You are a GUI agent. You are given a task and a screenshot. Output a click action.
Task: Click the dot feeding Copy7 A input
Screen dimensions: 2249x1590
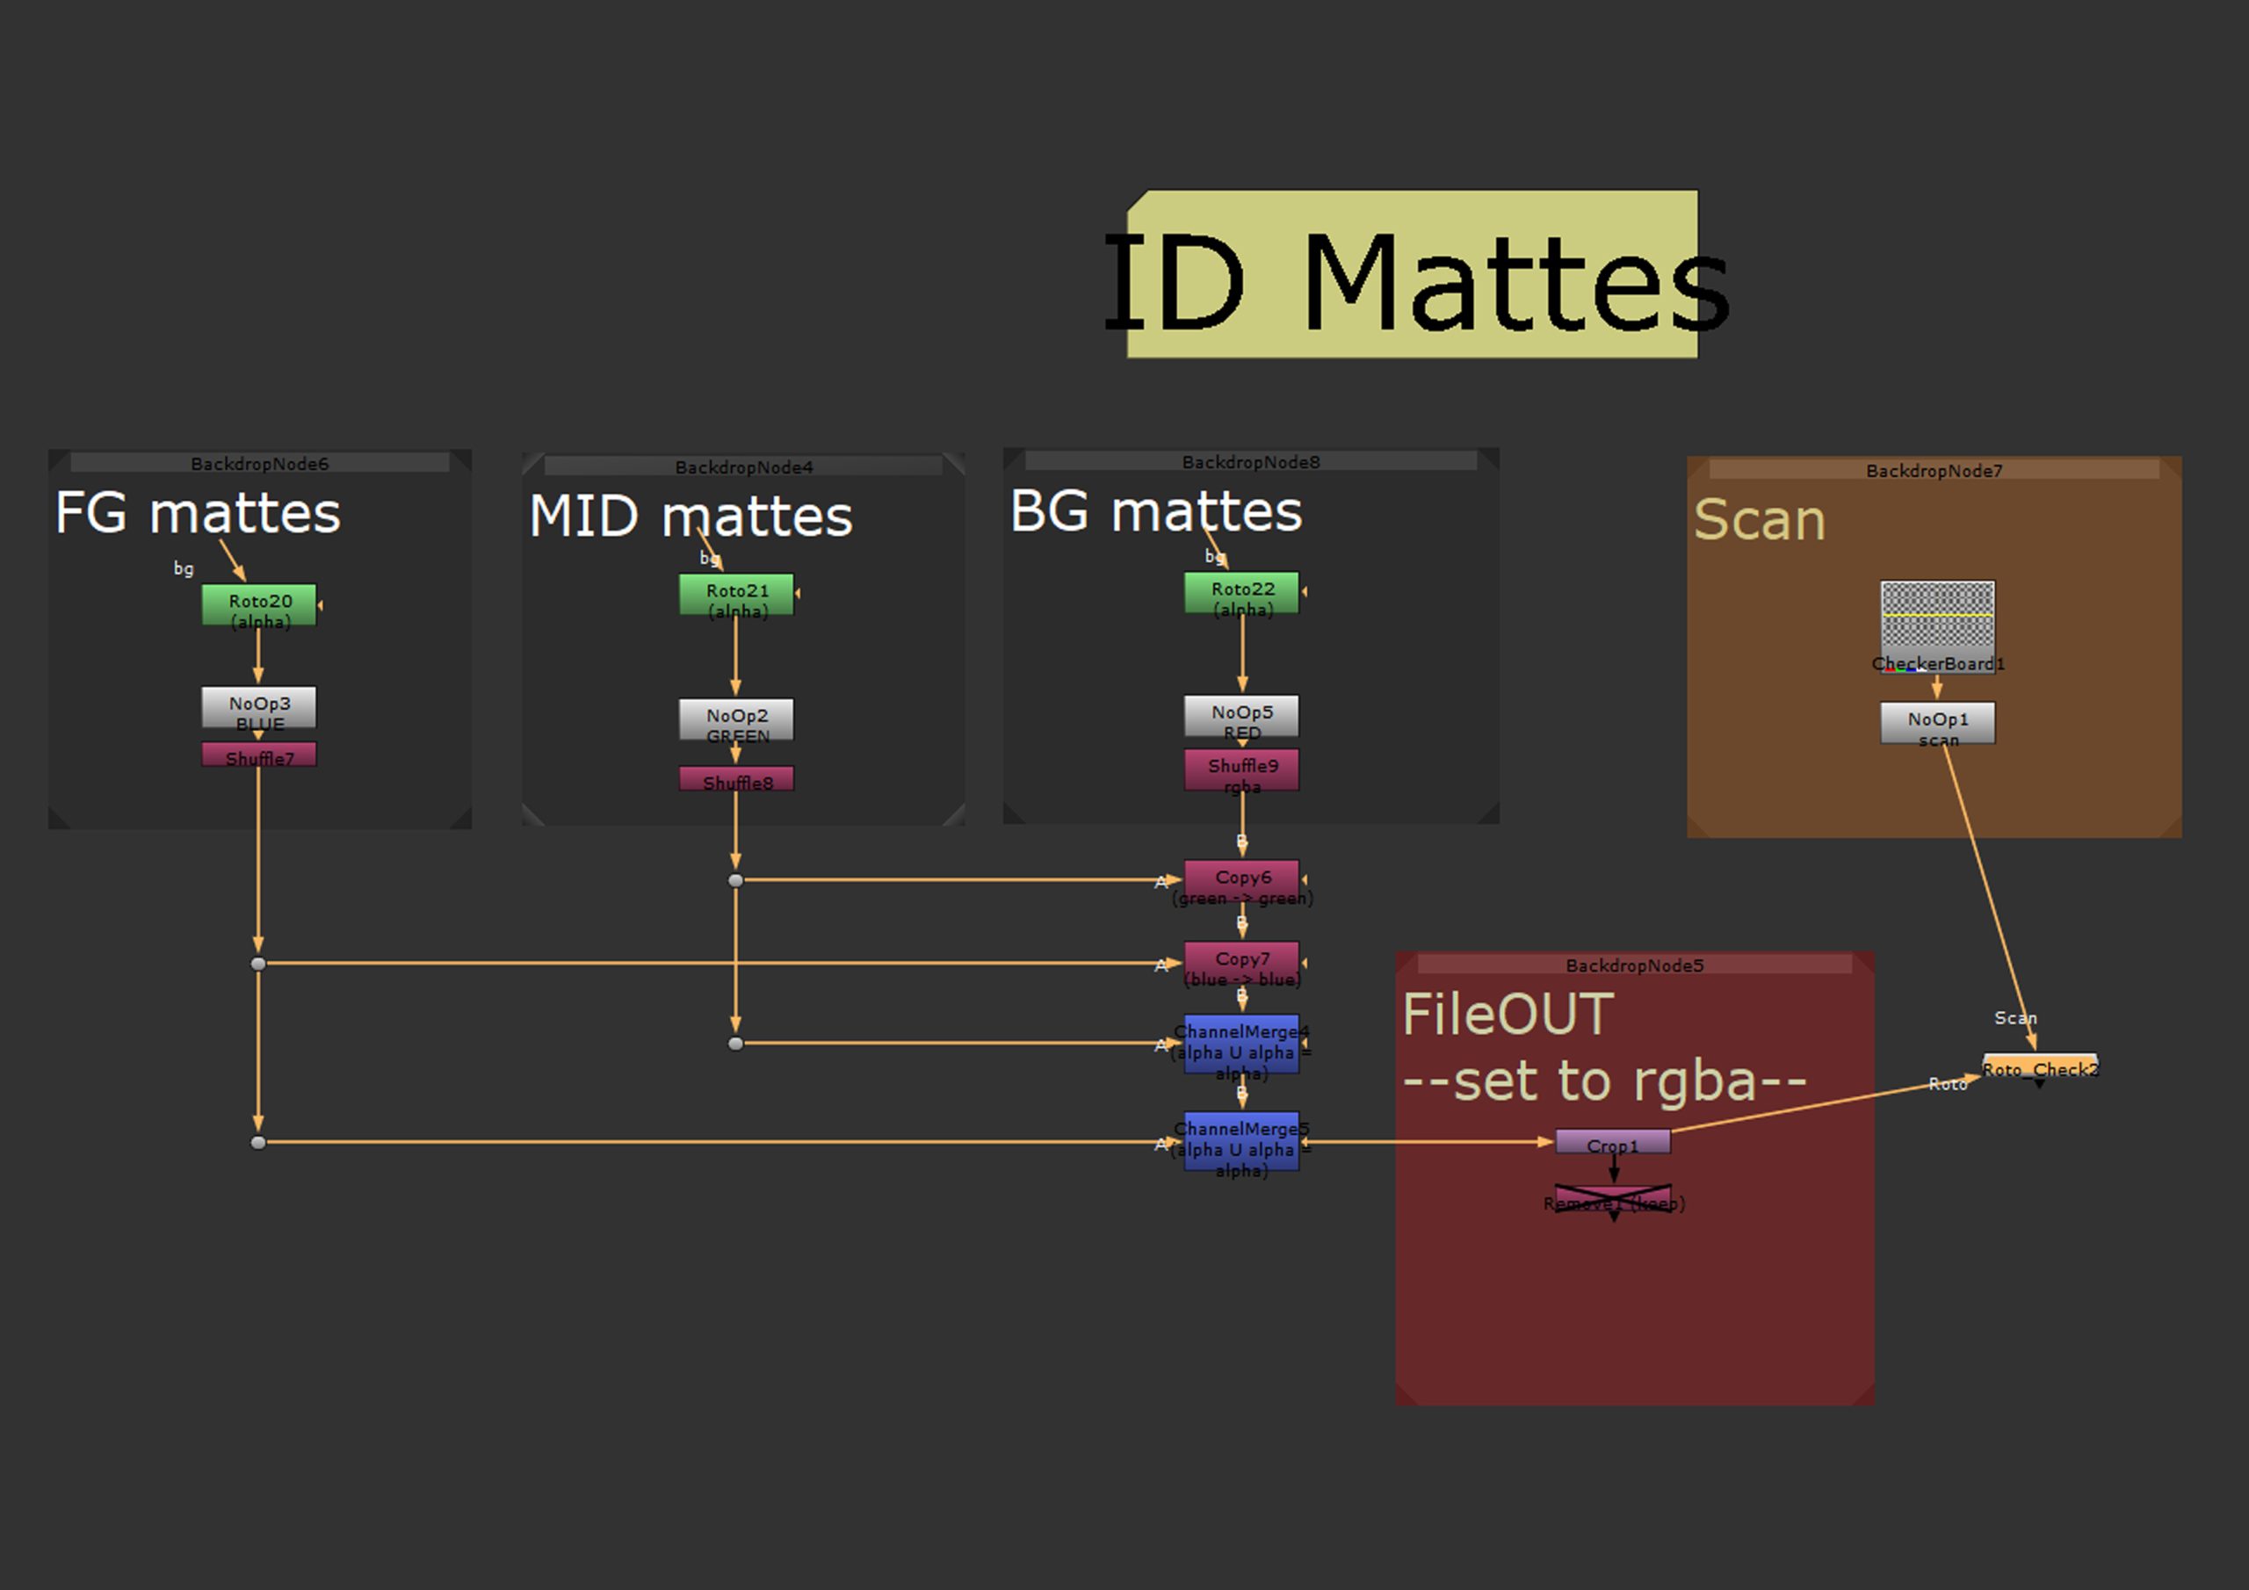click(257, 964)
